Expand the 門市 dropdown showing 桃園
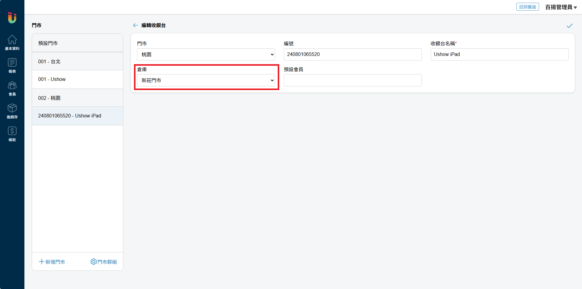 tap(206, 54)
